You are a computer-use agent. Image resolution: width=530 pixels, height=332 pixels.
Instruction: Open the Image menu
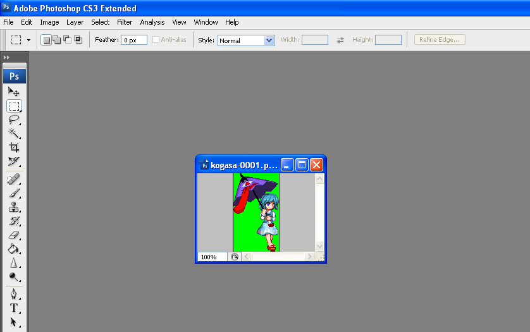tap(49, 22)
